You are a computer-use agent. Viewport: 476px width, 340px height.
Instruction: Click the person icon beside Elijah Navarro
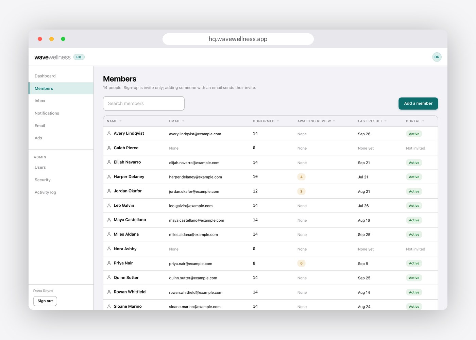[109, 162]
